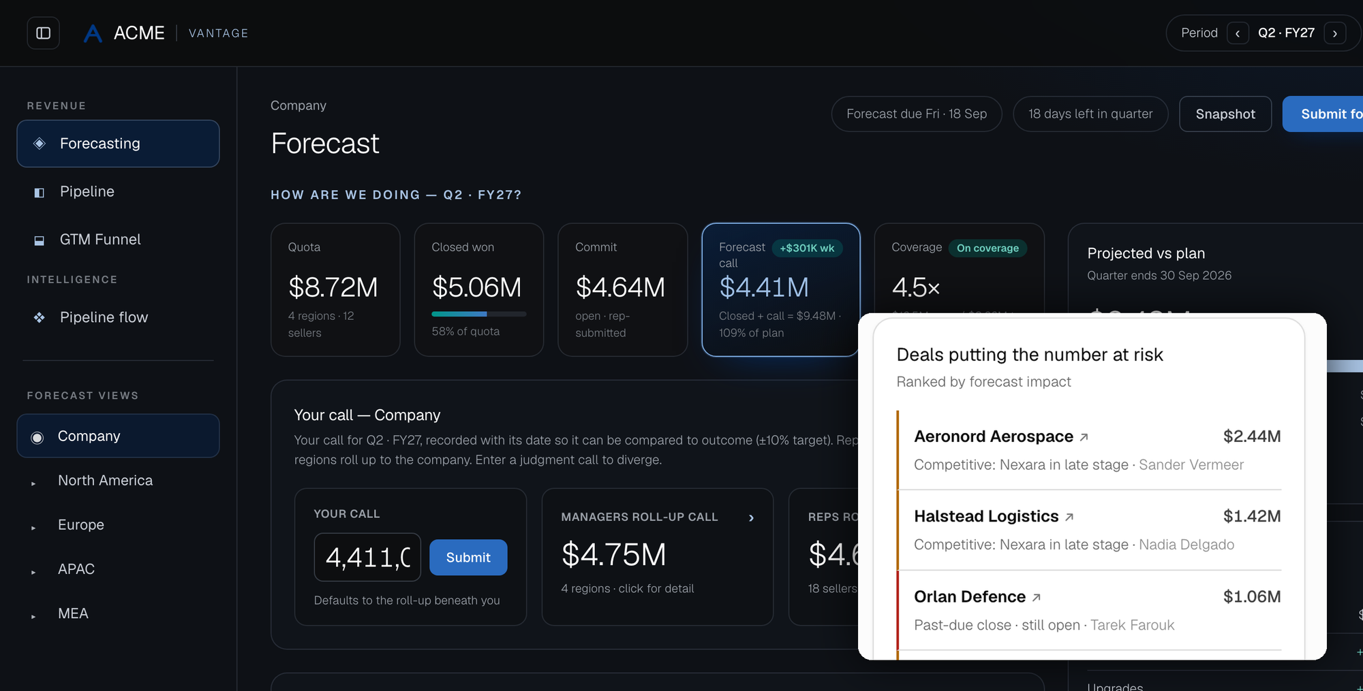The height and width of the screenshot is (691, 1363).
Task: Click the Orlan Defence external arrow icon
Action: pos(1037,598)
